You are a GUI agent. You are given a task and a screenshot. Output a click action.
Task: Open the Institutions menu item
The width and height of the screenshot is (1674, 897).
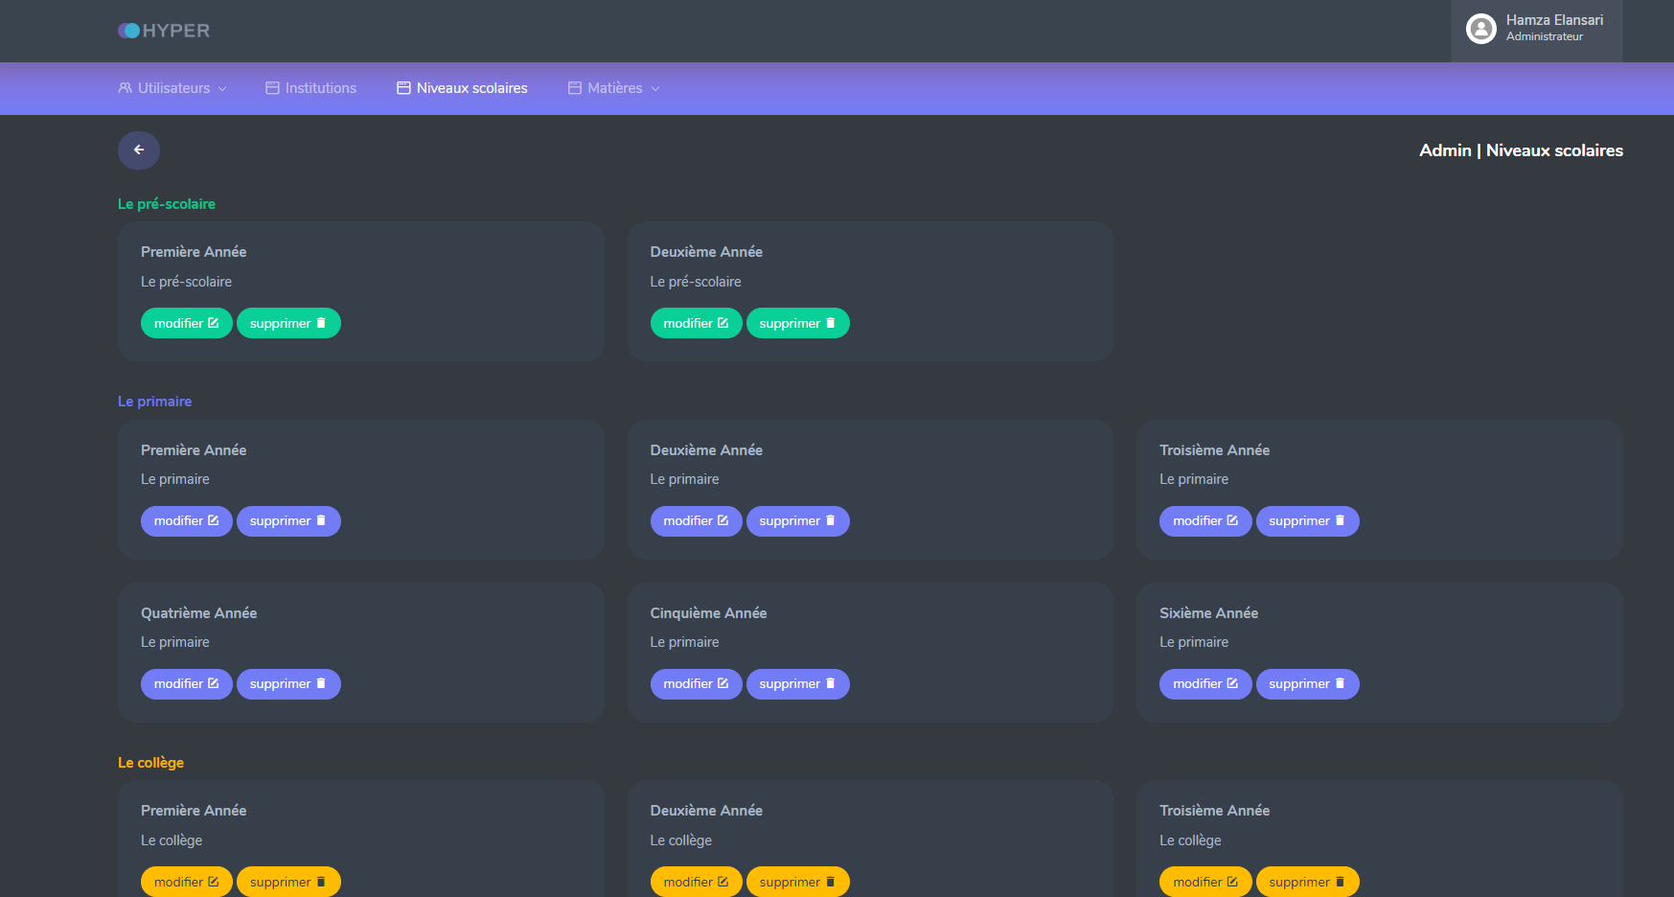[x=320, y=88]
